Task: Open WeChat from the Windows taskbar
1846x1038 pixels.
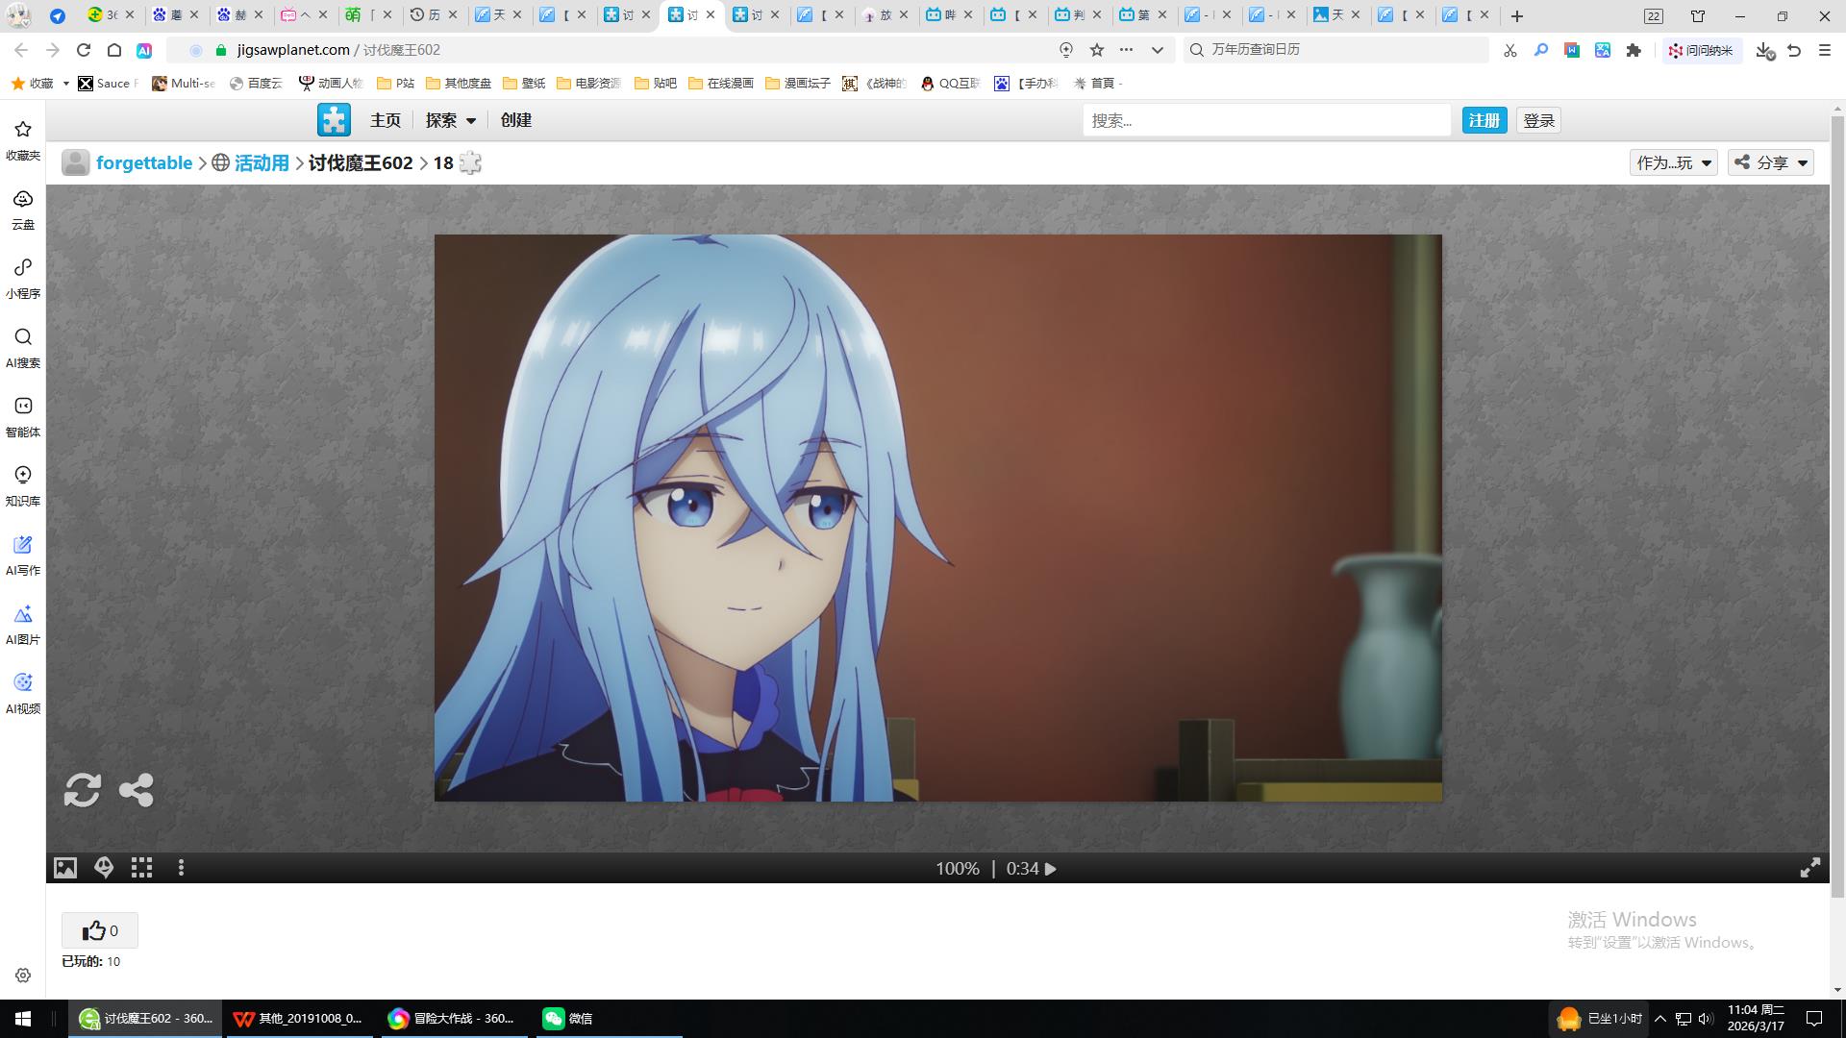Action: tap(567, 1018)
